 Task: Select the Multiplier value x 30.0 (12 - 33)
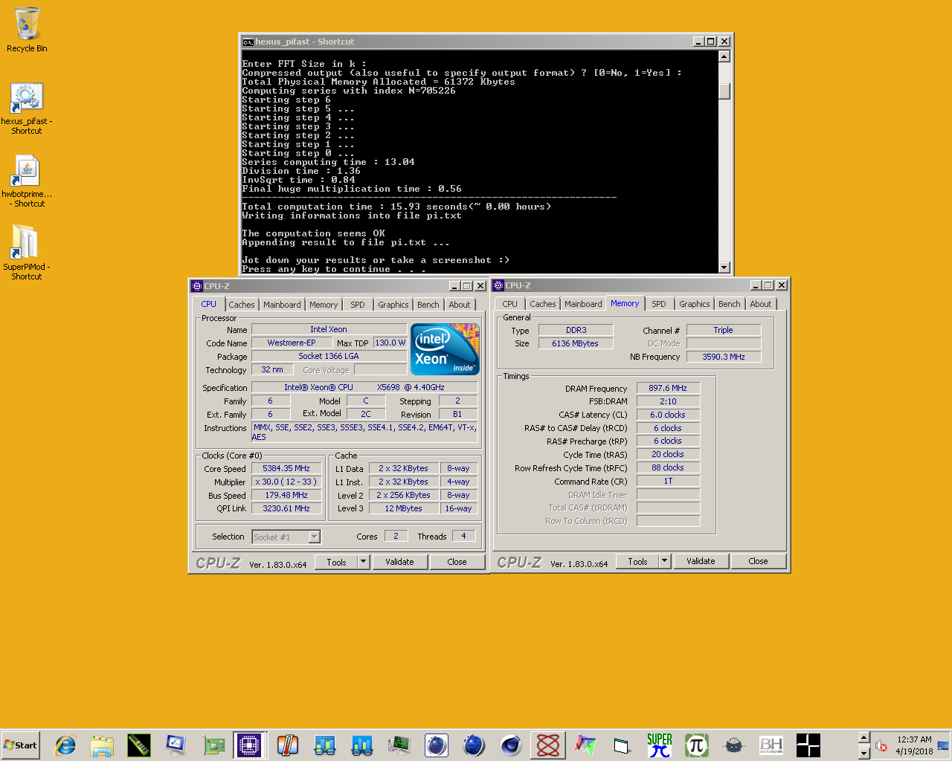tap(286, 482)
